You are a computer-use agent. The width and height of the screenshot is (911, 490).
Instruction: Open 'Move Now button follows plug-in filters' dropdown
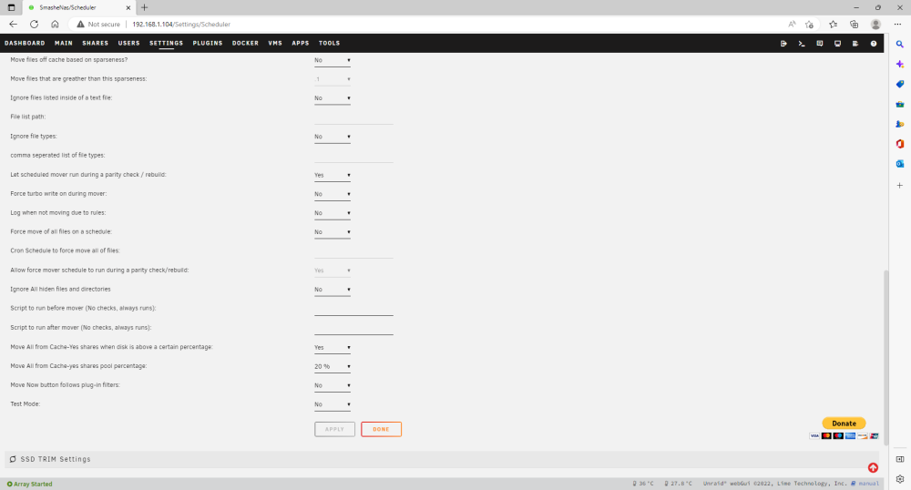(333, 385)
